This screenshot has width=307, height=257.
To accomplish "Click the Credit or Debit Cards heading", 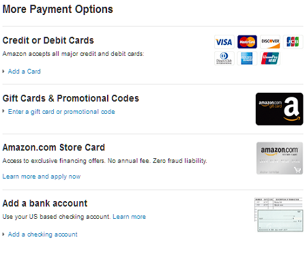I will (48, 40).
